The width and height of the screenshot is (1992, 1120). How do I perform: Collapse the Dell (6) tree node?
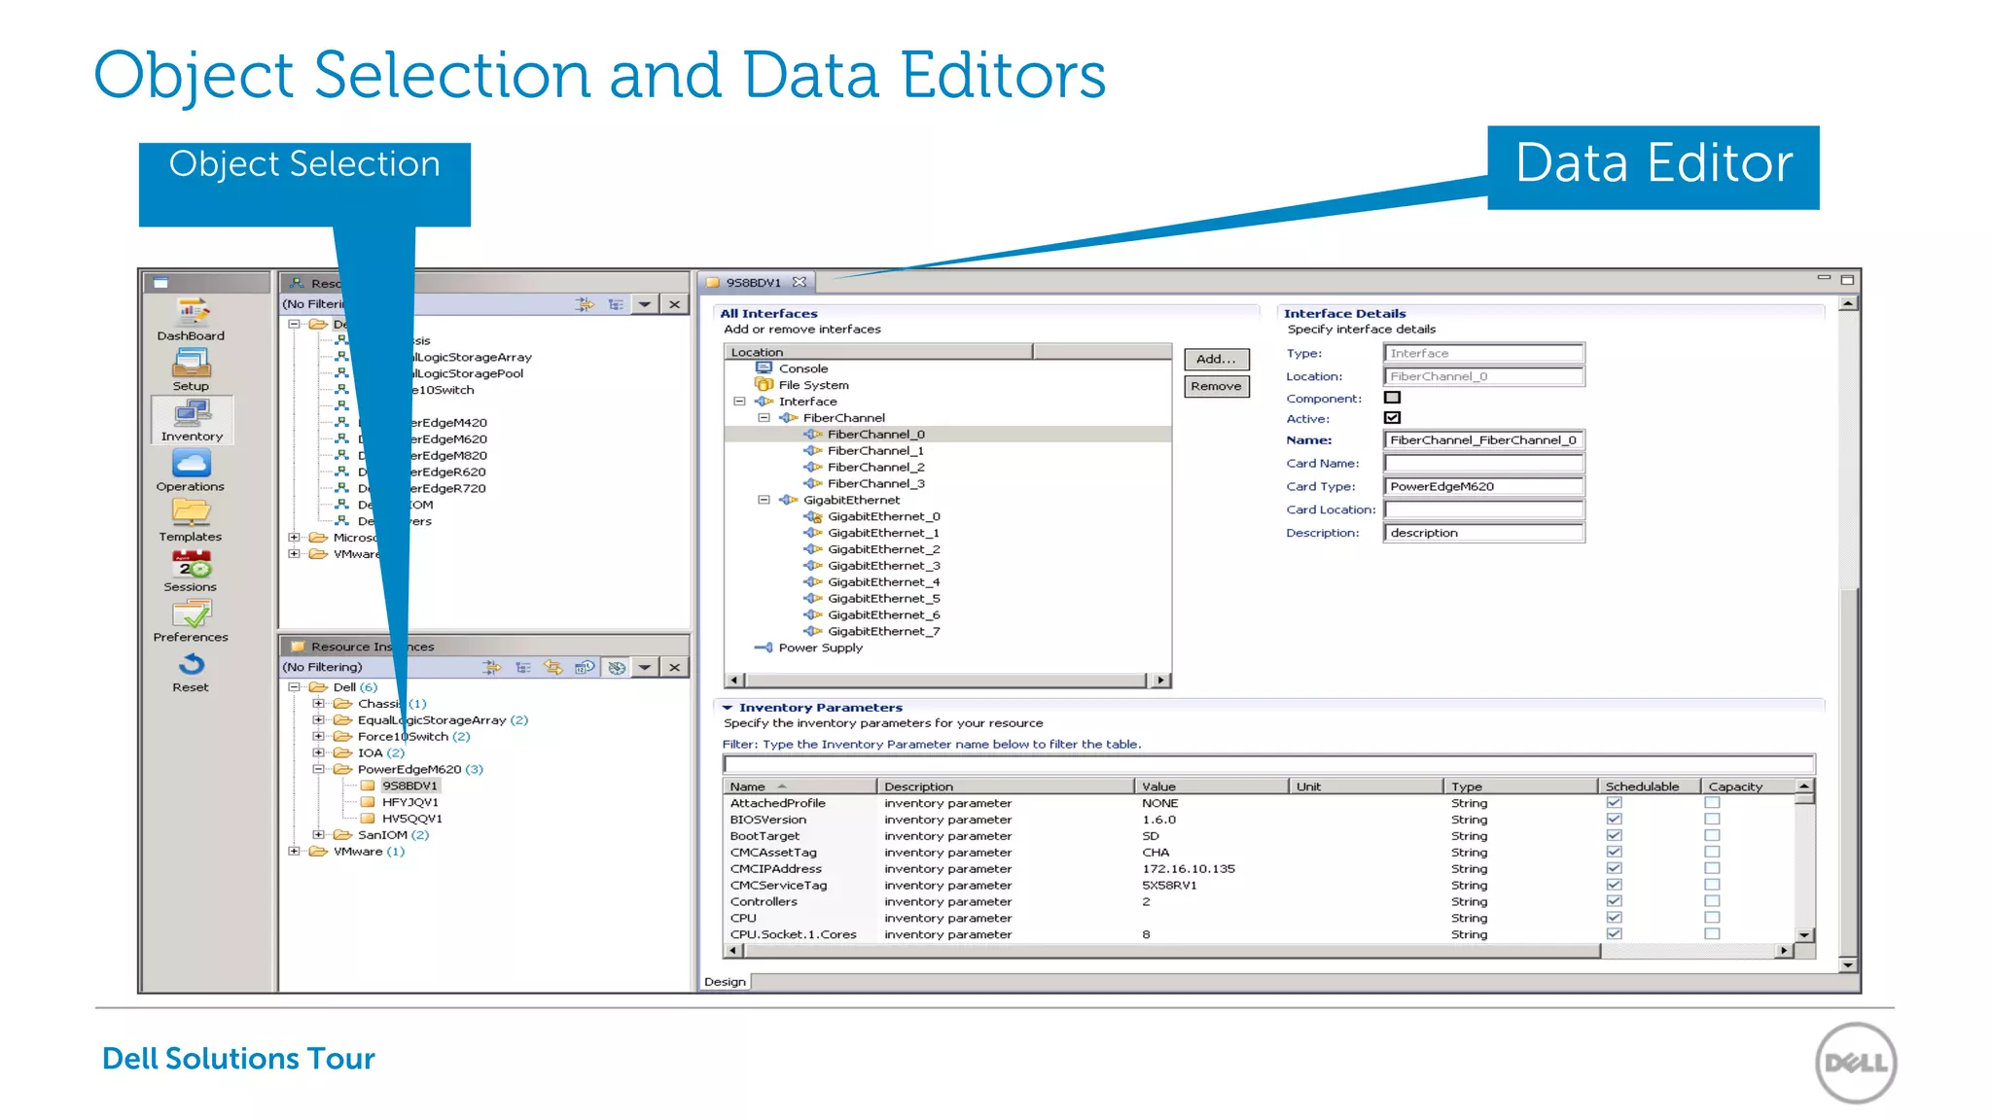[294, 687]
